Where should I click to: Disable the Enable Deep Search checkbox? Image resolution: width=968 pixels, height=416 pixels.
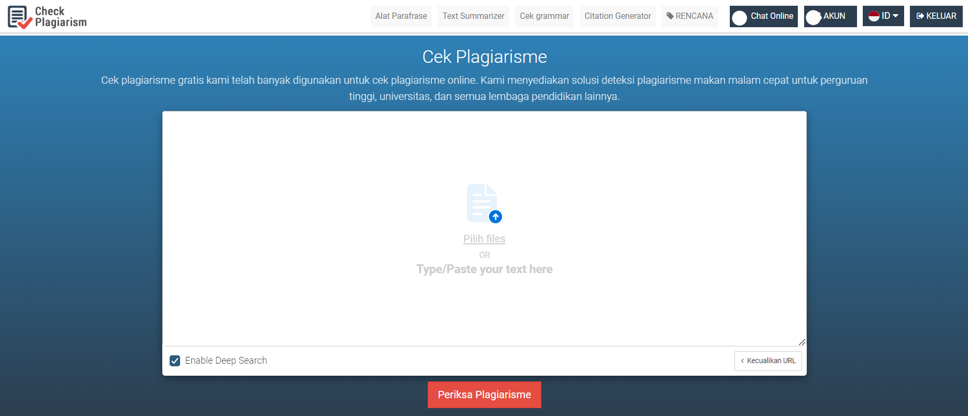(175, 361)
